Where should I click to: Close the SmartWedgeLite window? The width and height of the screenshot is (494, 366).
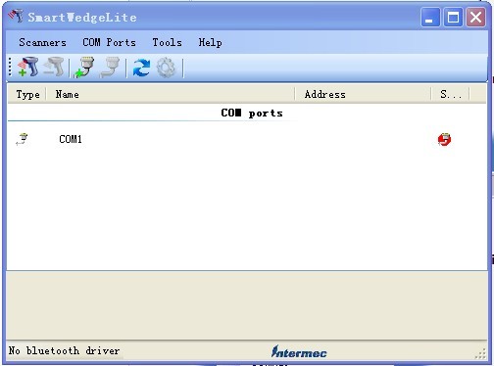coord(475,17)
